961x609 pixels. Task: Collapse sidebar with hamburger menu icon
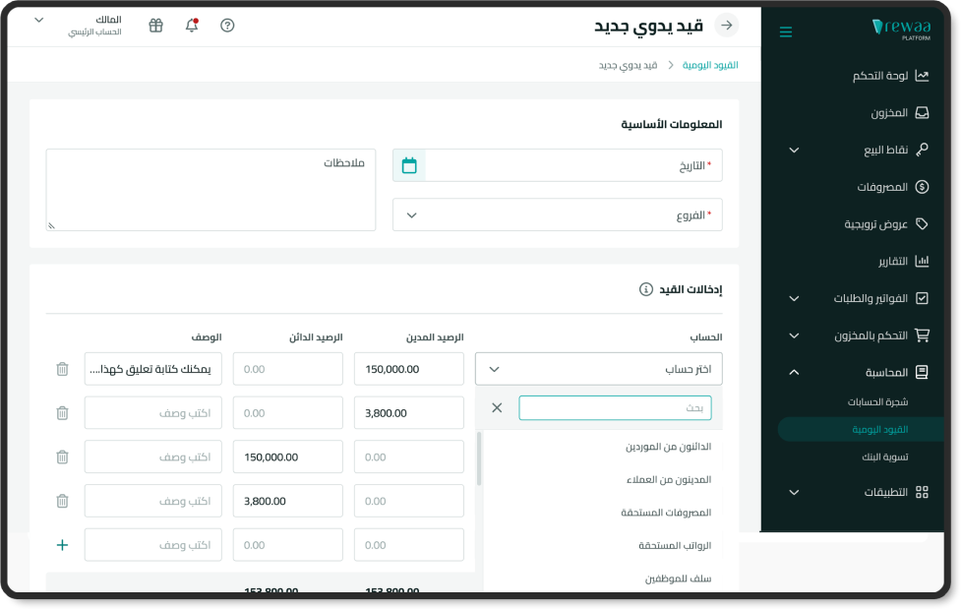[x=786, y=31]
